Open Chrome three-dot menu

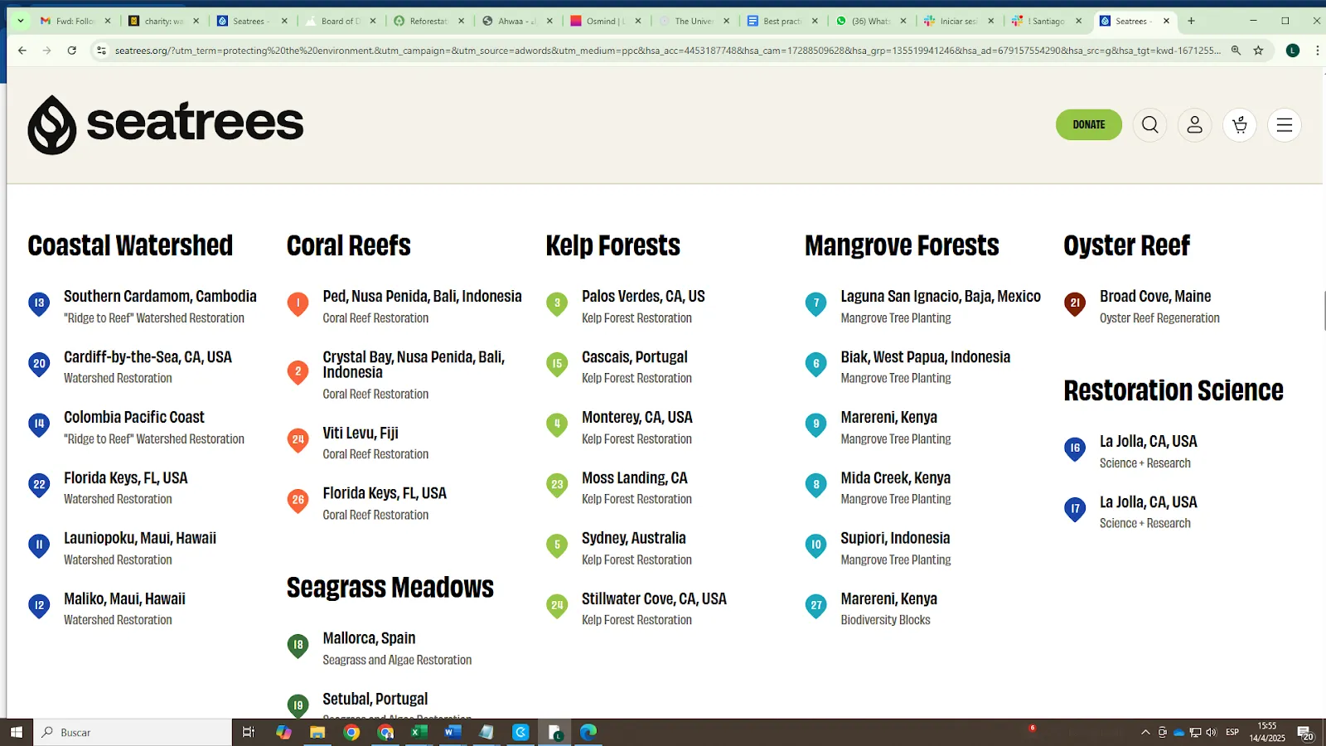(1317, 51)
